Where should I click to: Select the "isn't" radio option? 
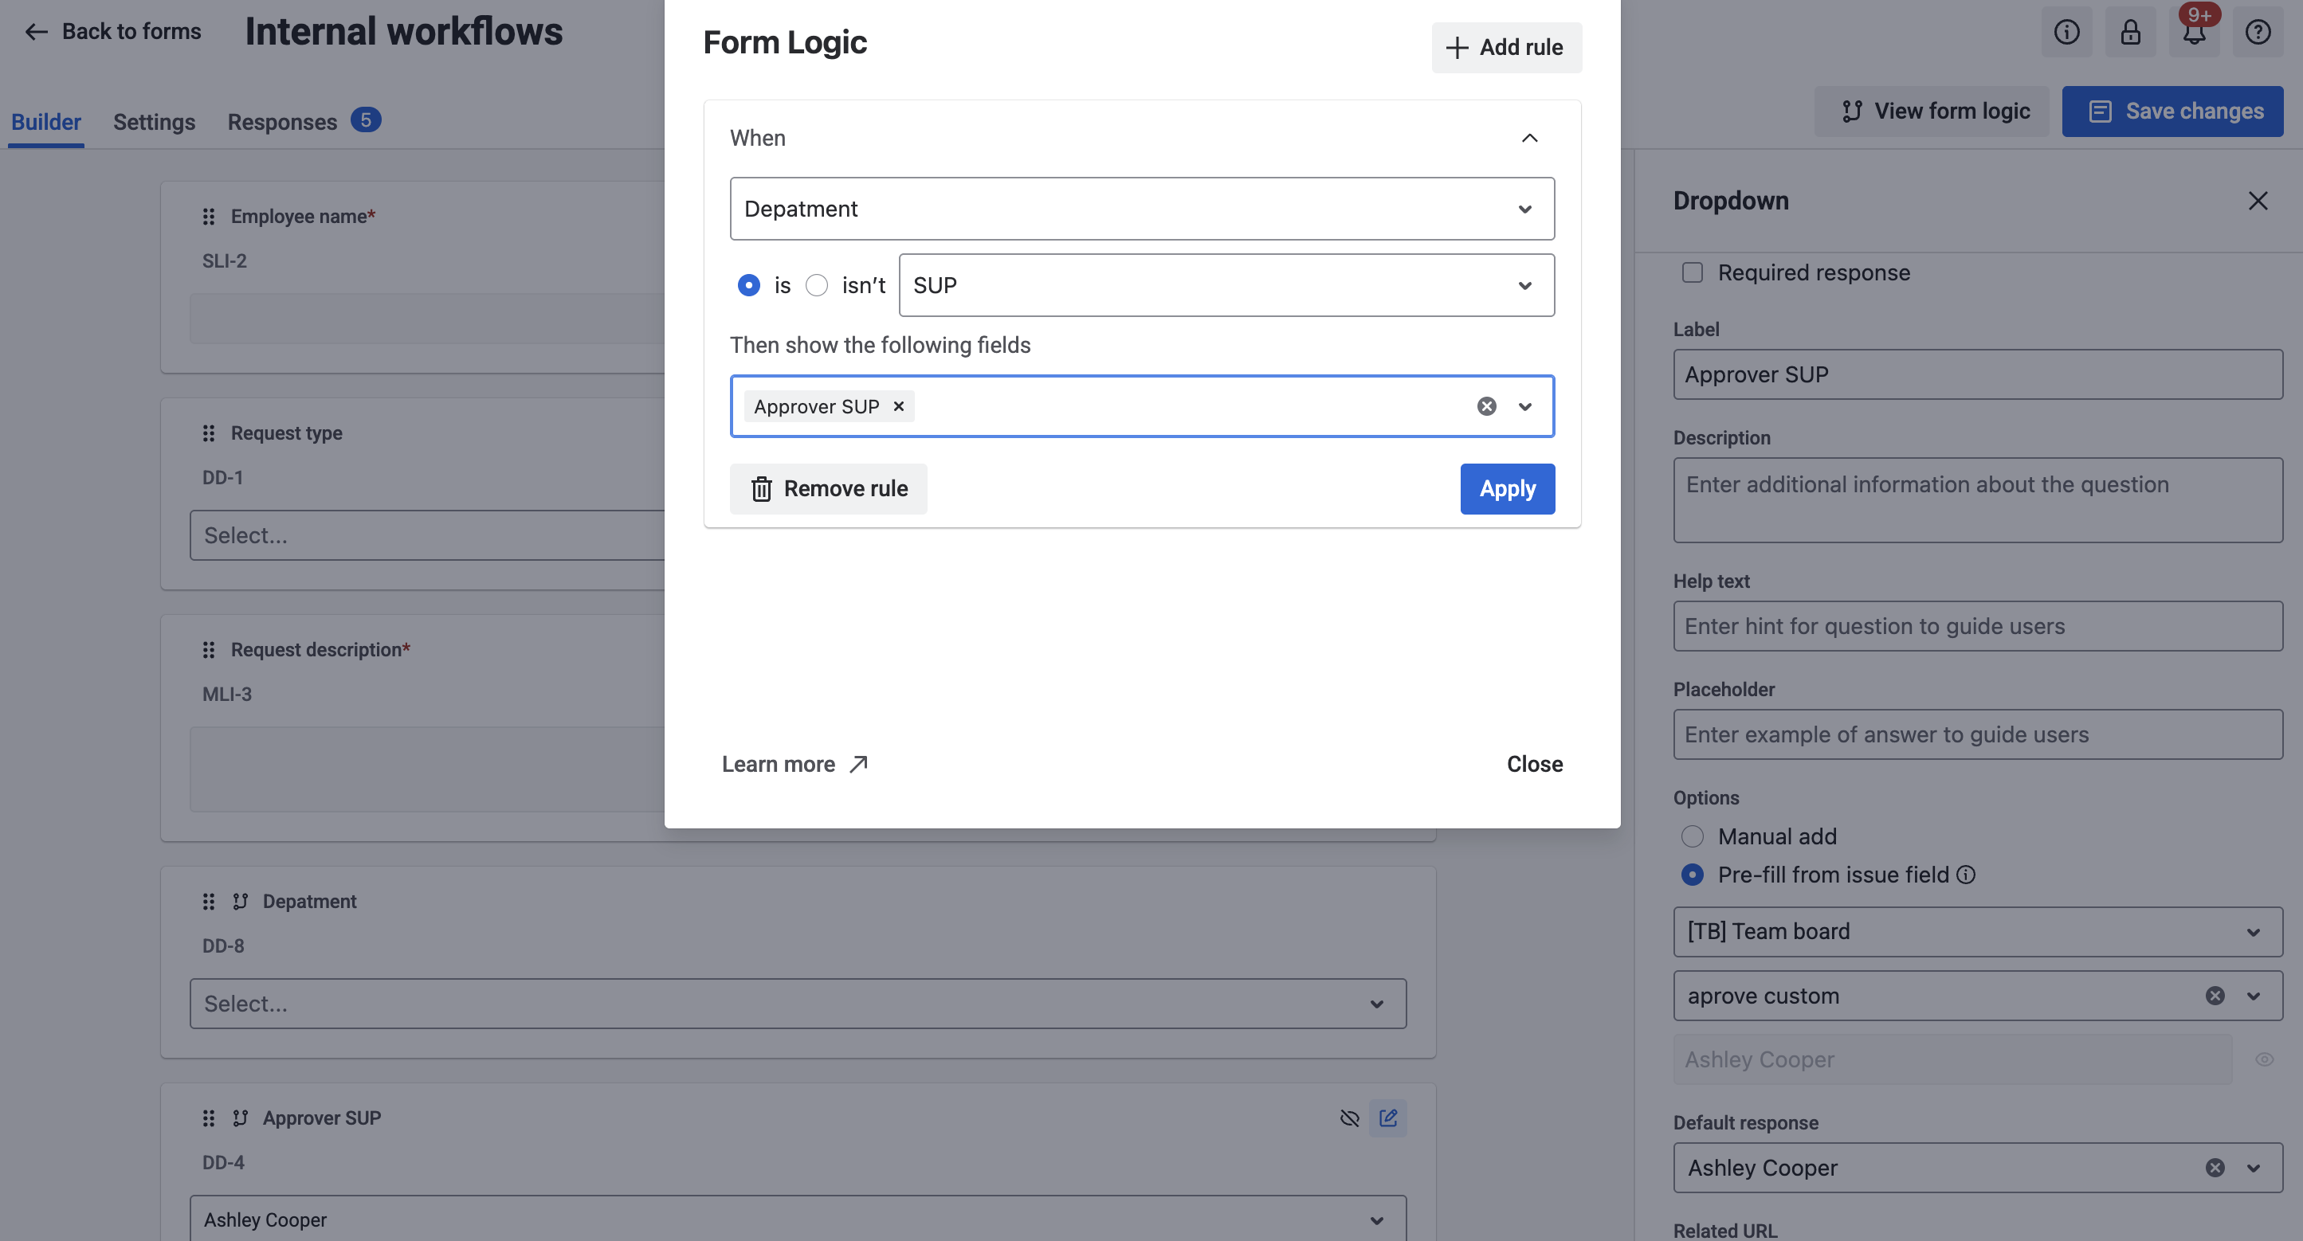816,285
